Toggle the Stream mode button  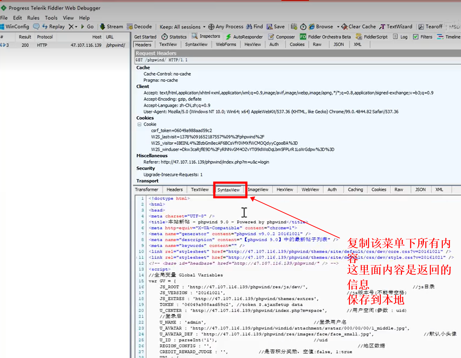click(x=111, y=27)
